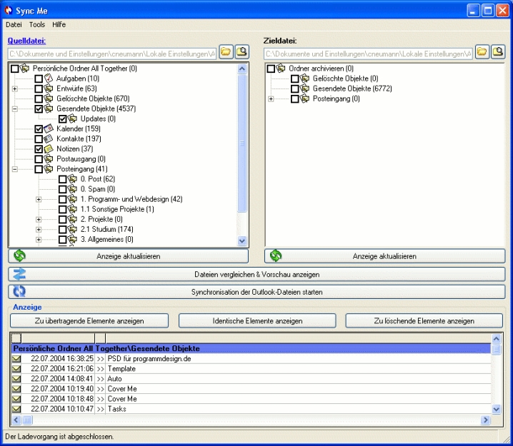Expand Posteingang node in target tree

click(x=271, y=98)
